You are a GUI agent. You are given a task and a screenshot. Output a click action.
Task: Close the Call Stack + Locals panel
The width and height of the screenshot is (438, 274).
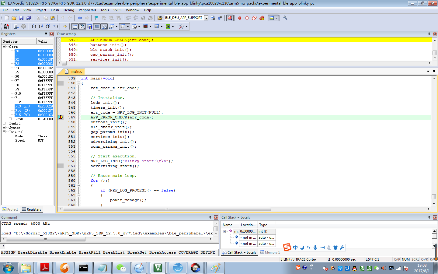(435, 217)
